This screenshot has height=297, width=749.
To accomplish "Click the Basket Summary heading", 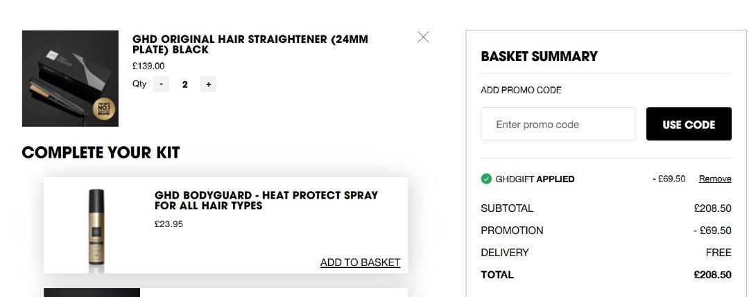I will click(539, 57).
